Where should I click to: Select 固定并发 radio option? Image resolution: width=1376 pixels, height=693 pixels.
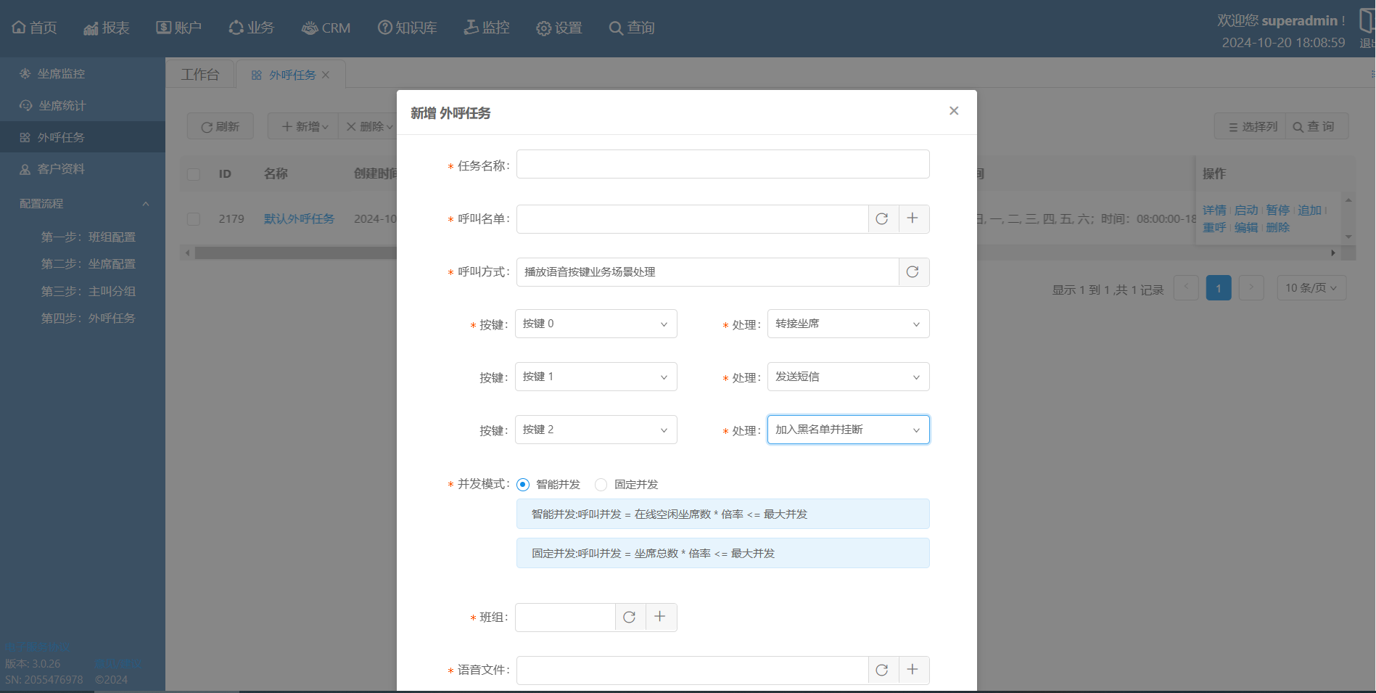pos(601,485)
